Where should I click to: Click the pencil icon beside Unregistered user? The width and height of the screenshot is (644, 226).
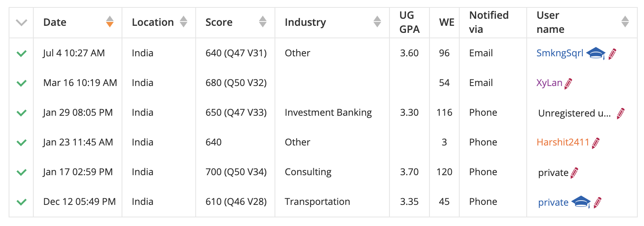(621, 113)
